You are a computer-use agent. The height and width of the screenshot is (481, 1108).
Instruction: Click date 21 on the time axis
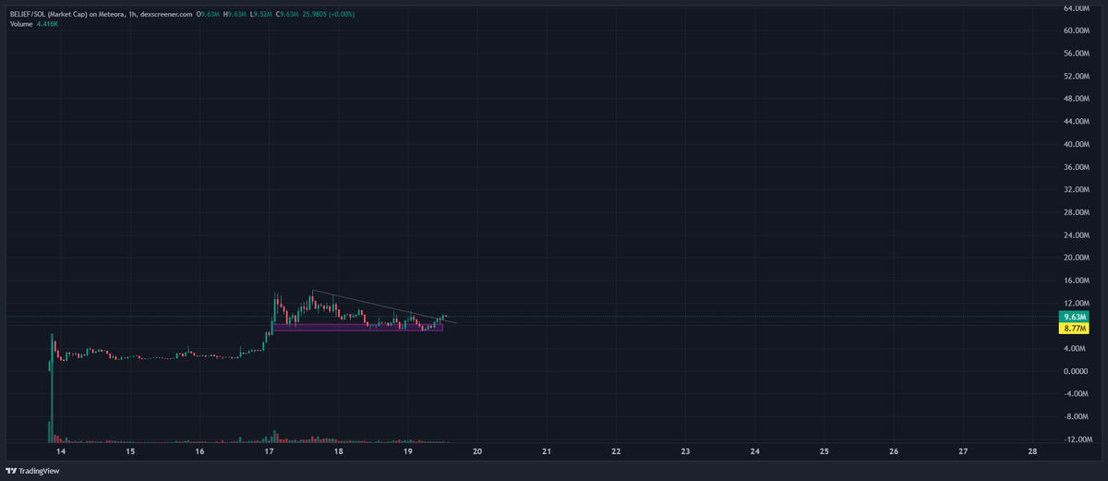[x=547, y=452]
